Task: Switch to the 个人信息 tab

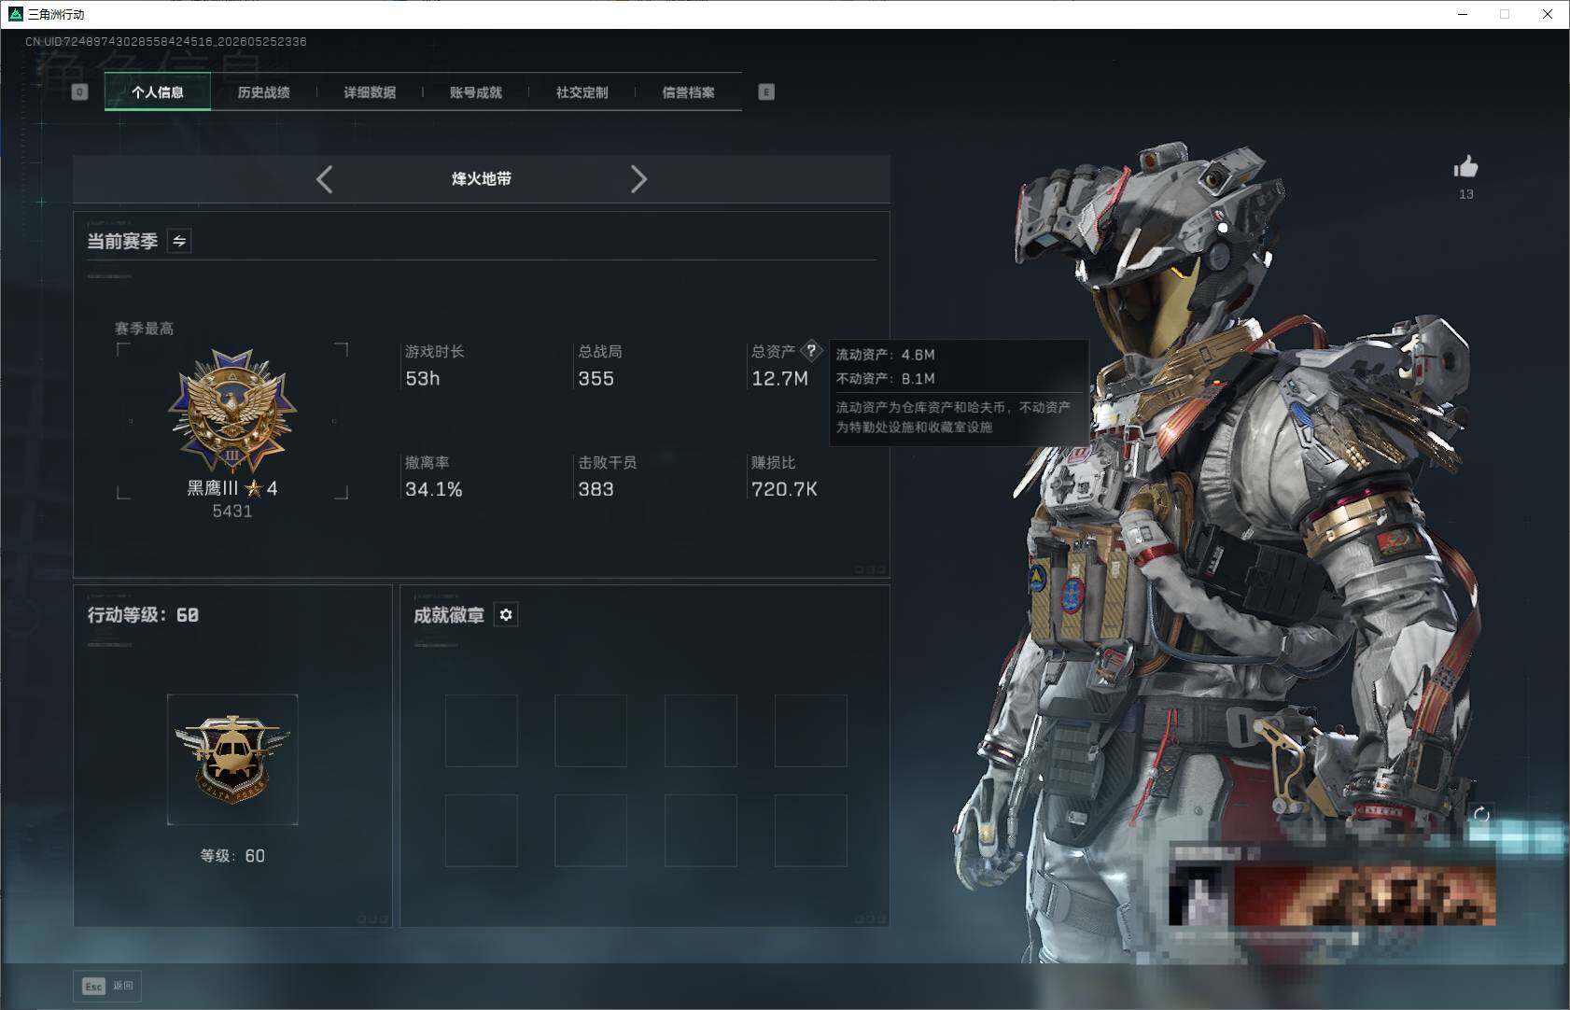Action: click(x=158, y=91)
